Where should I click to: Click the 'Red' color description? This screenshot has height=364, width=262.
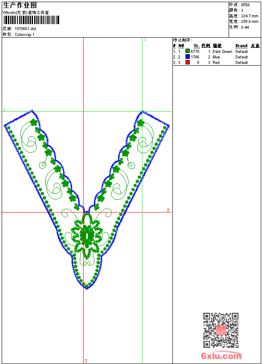click(216, 63)
